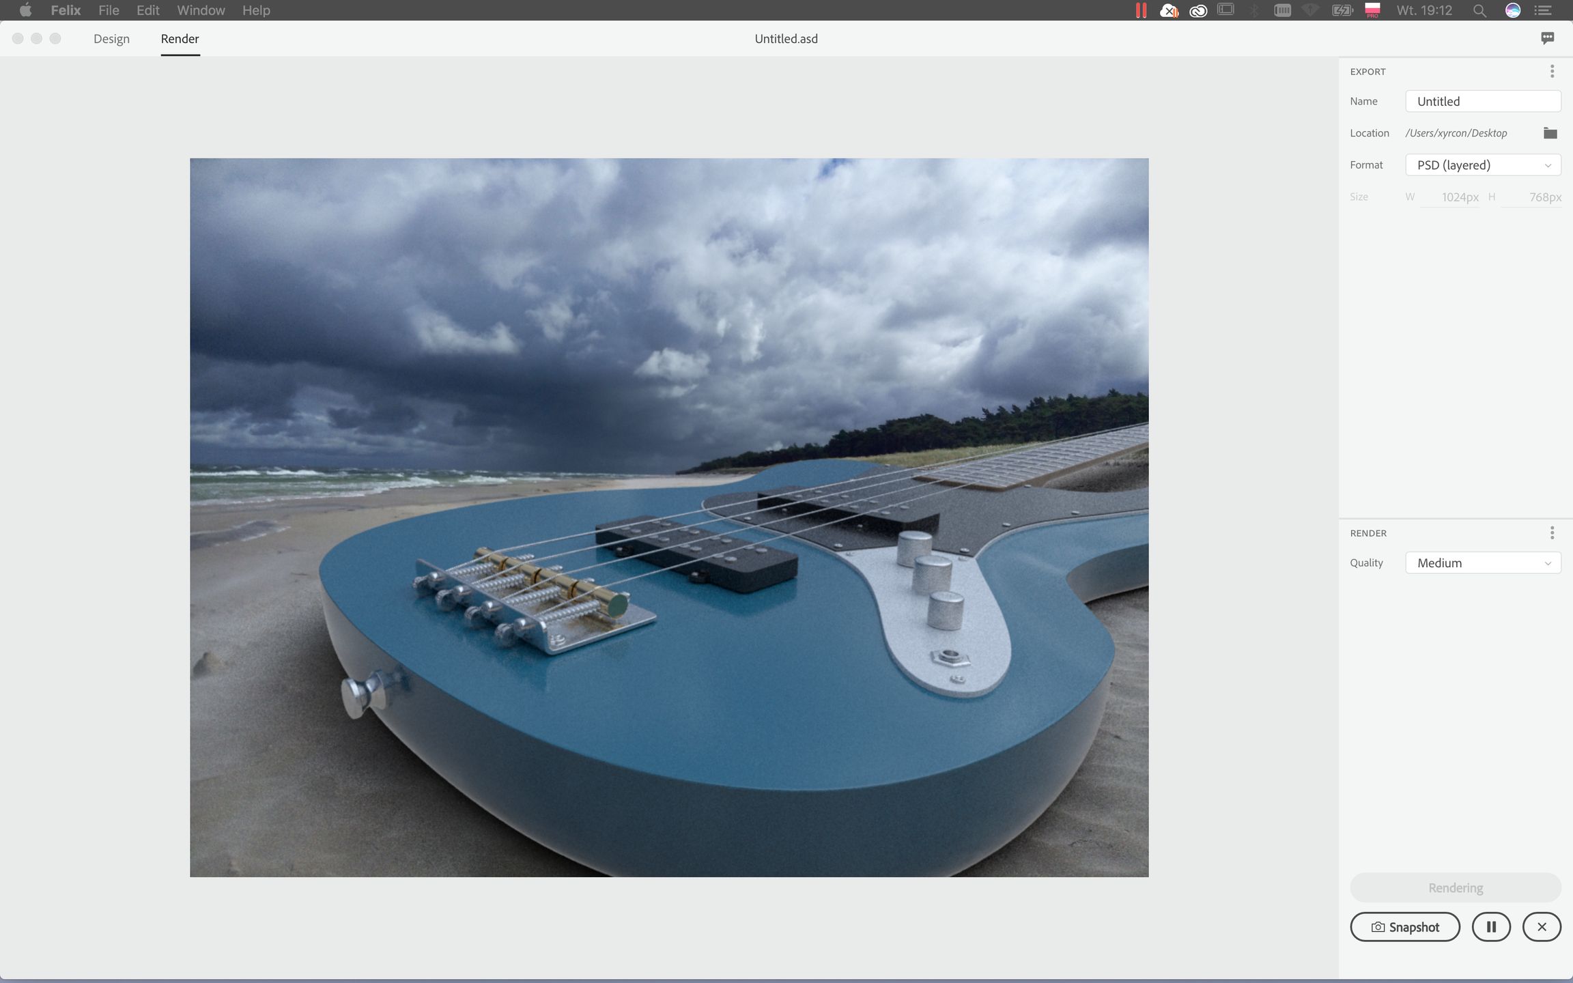Viewport: 1573px width, 983px height.
Task: Expand the Quality Medium dropdown
Action: [x=1483, y=563]
